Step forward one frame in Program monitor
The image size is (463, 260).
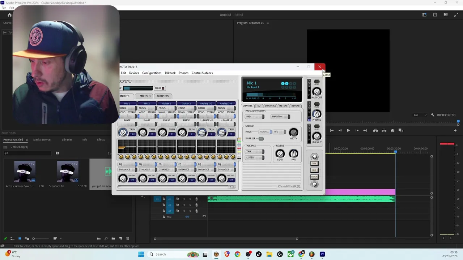[x=357, y=130]
